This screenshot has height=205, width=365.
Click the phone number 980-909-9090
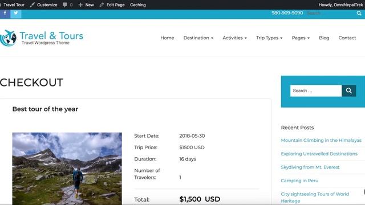pos(287,13)
